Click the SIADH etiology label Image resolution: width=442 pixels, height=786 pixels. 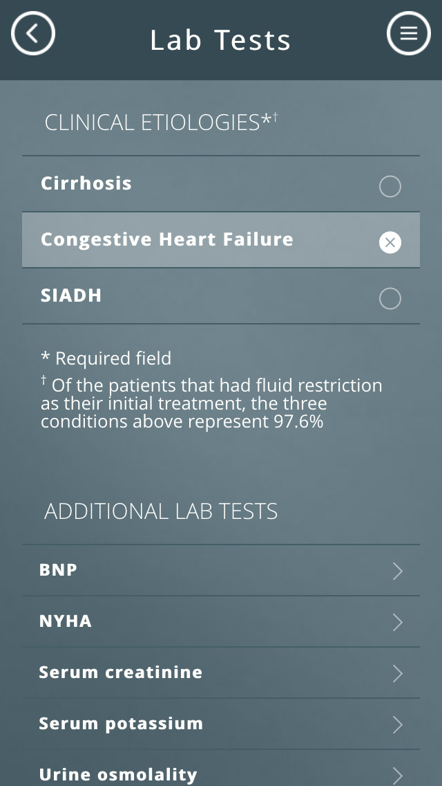(71, 295)
